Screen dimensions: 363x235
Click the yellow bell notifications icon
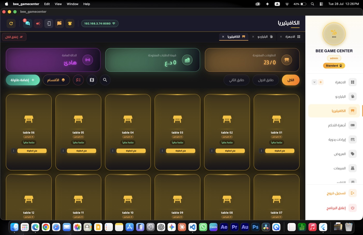tap(70, 24)
